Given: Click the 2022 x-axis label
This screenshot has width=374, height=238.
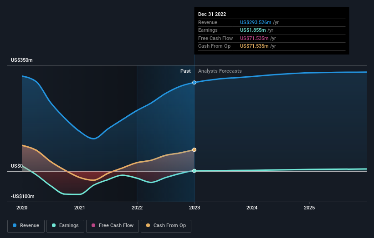Looking at the screenshot, I should pos(137,208).
